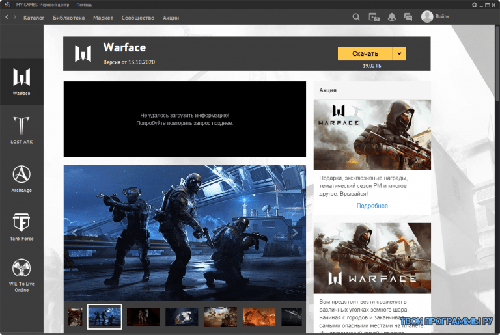Viewport: 500px width, 335px height.
Task: Click the user avatar next to Войти
Action: click(427, 16)
